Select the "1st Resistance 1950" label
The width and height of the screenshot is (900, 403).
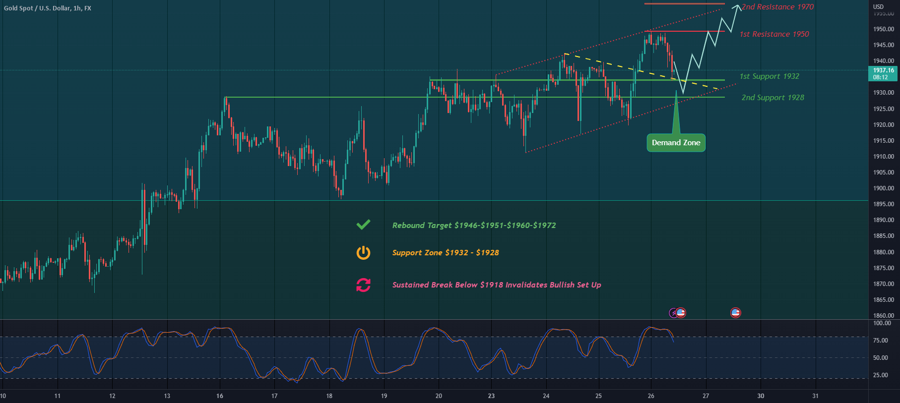pos(774,34)
